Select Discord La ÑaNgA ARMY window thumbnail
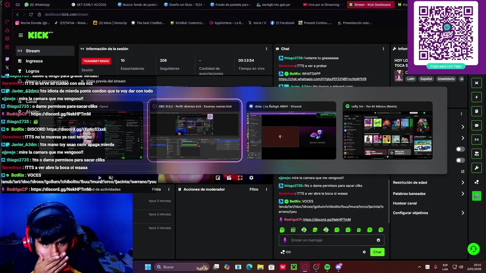Viewport: 486px width, 273px height. pyautogui.click(x=291, y=130)
